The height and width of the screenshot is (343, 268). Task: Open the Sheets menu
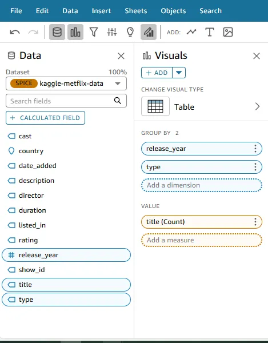(136, 11)
